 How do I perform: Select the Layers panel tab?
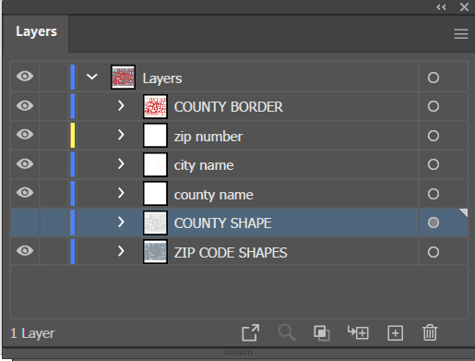[x=36, y=31]
